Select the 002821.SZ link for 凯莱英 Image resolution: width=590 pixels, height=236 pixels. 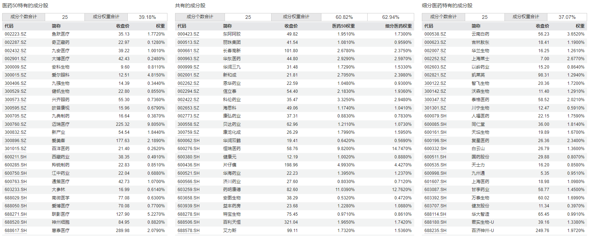tap(435, 75)
